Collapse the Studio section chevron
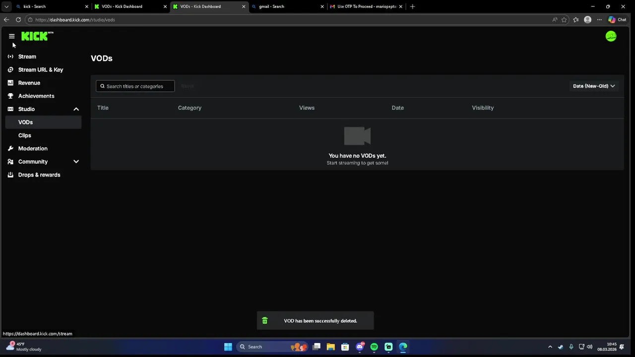Image resolution: width=635 pixels, height=357 pixels. (x=76, y=109)
